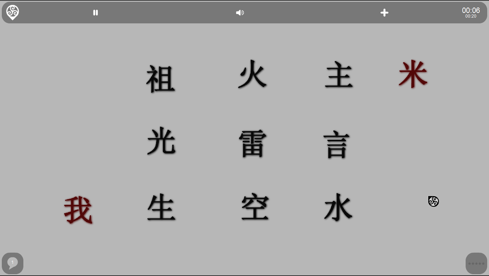Click the 00:06 timer display
The image size is (489, 276).
[471, 10]
